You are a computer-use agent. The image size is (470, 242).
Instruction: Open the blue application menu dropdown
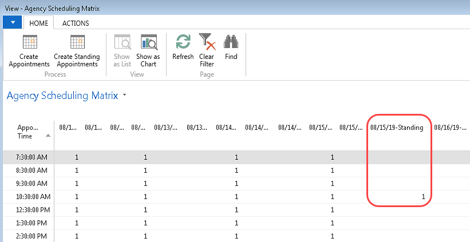(12, 22)
